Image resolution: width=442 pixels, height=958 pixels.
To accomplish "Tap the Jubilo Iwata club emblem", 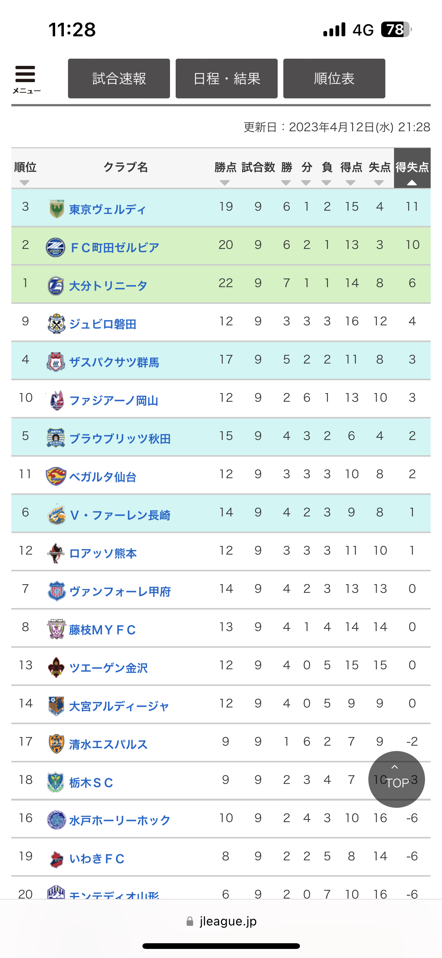I will pos(57,324).
